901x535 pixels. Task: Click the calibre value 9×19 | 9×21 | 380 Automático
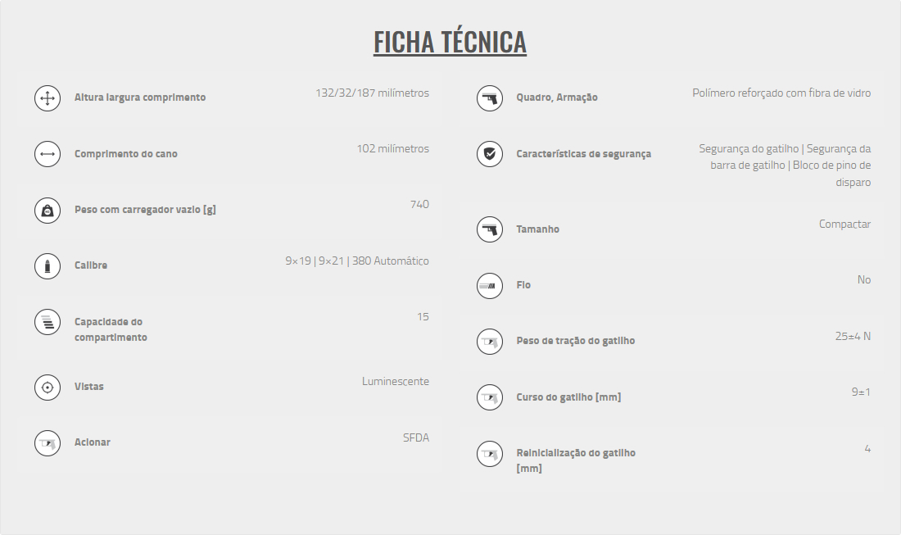click(x=357, y=261)
